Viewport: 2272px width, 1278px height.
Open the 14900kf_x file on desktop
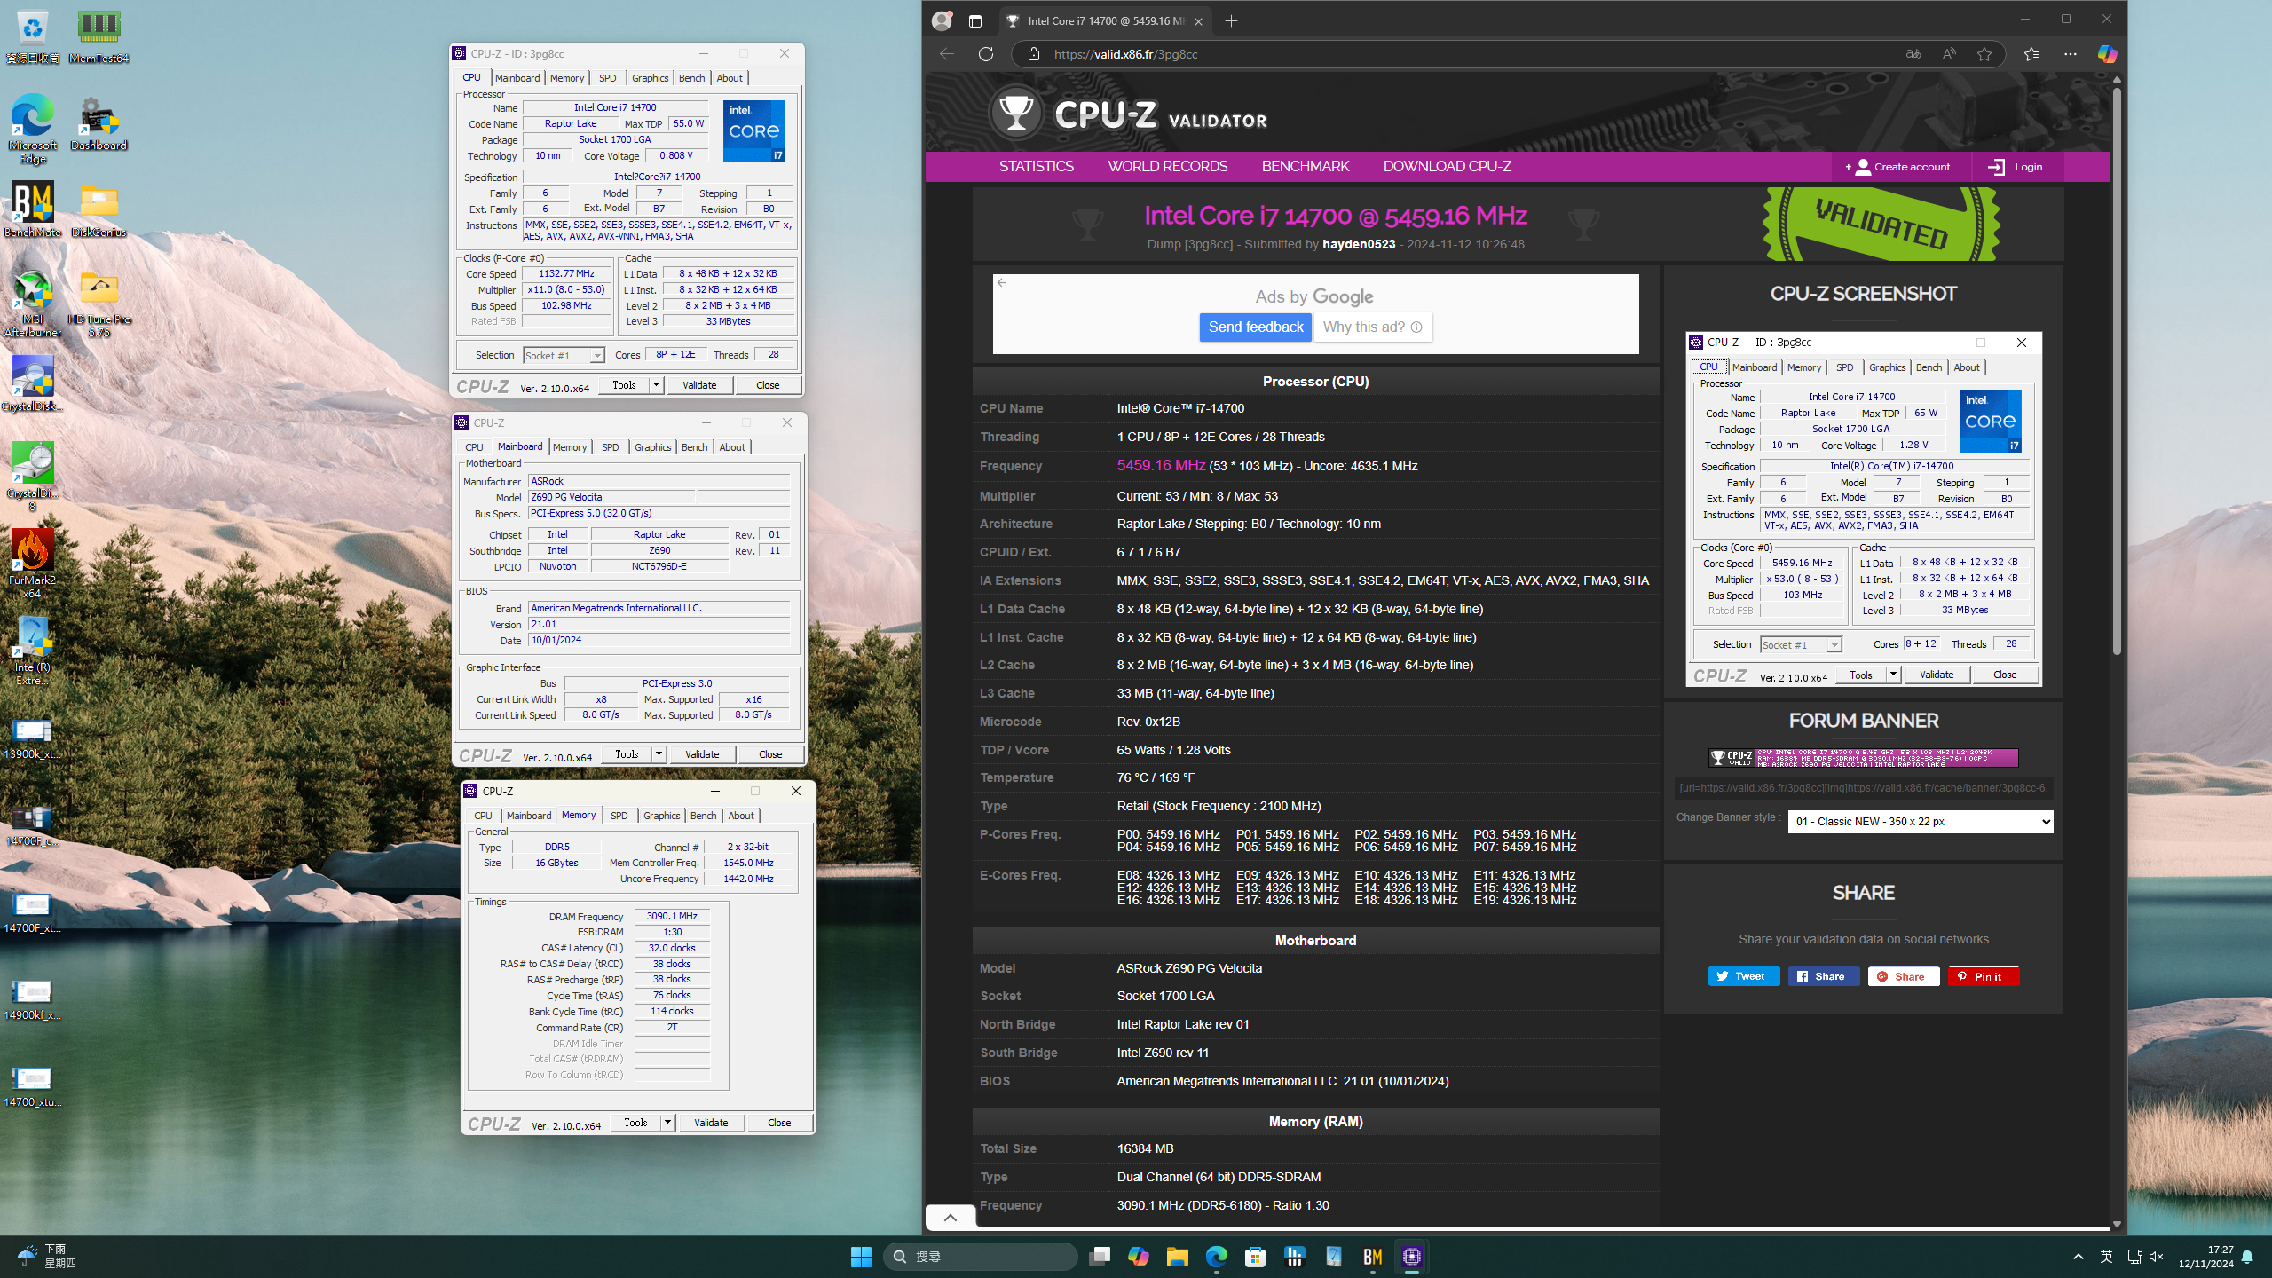[33, 998]
